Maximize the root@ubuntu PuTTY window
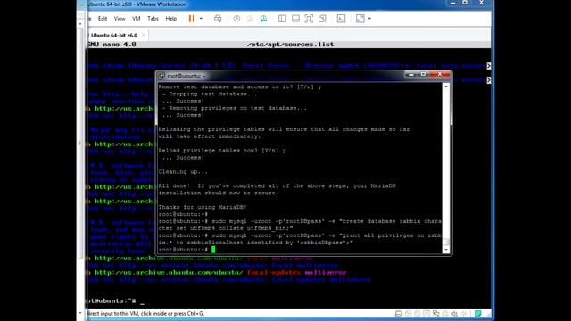This screenshot has height=321, width=571. pos(423,74)
